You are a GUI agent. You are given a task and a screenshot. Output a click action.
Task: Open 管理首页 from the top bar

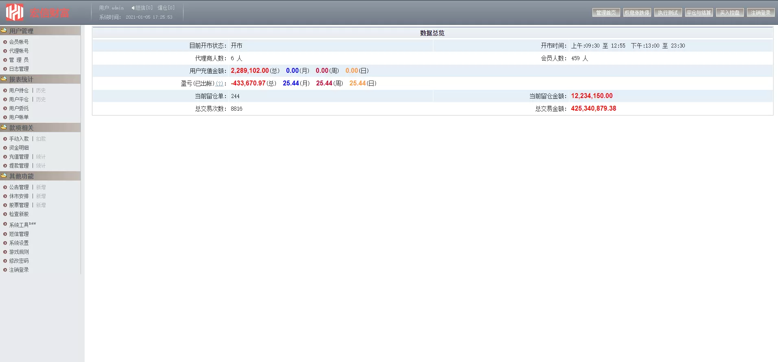[606, 13]
